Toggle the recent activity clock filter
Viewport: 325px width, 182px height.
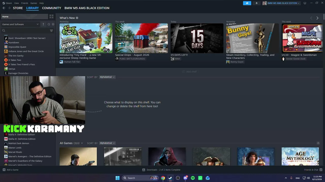[x=49, y=24]
